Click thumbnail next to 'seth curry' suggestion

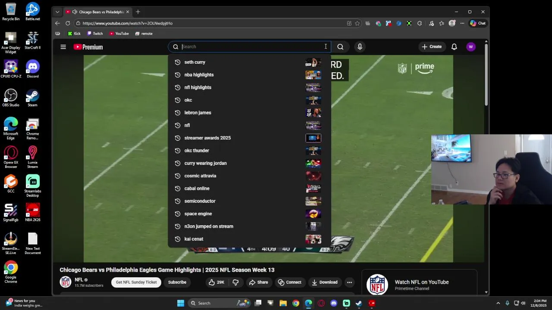(313, 62)
